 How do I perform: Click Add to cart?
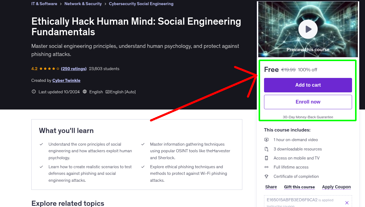(x=308, y=85)
